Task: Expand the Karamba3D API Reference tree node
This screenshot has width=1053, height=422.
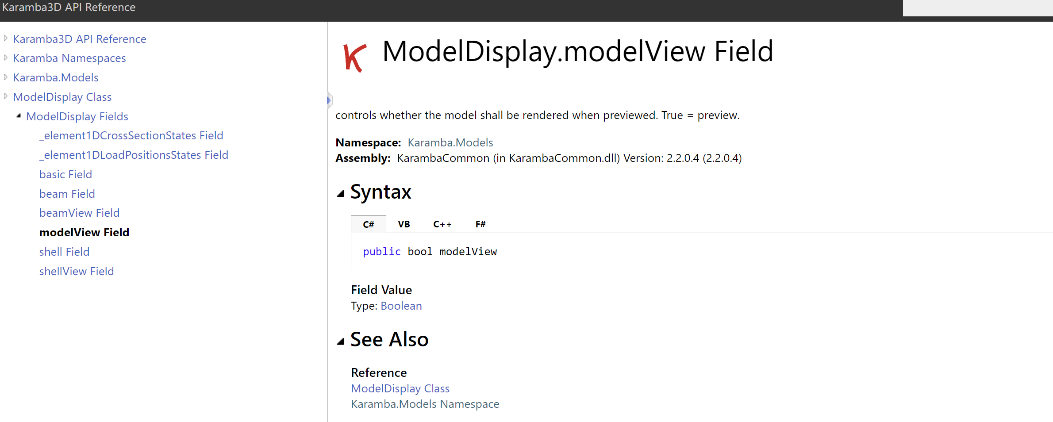Action: [x=5, y=38]
